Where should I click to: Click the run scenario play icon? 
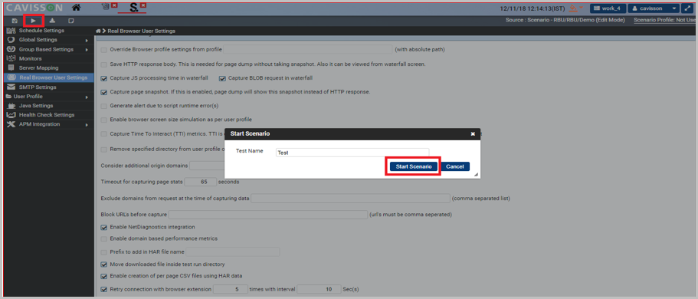pyautogui.click(x=34, y=21)
